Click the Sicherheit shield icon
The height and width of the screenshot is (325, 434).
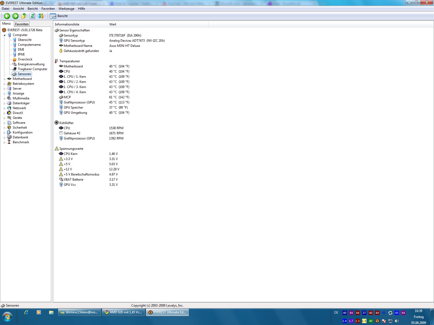9,128
